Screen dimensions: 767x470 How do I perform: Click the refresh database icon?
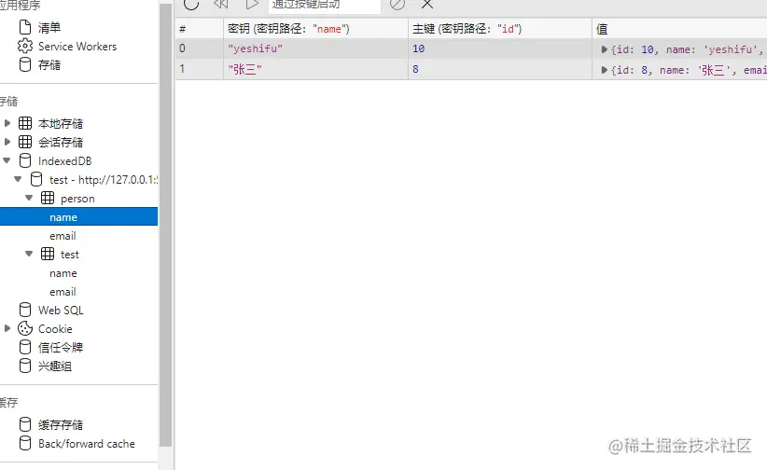coord(191,4)
